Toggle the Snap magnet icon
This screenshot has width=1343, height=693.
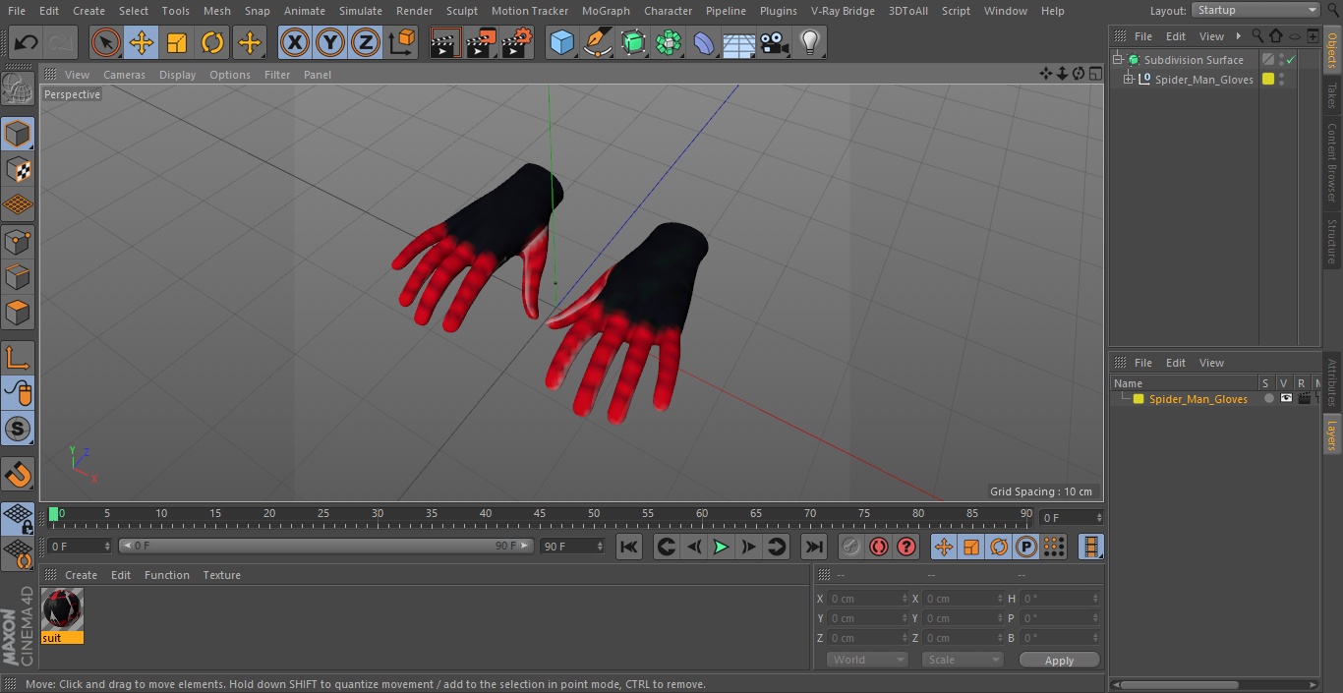coord(18,475)
